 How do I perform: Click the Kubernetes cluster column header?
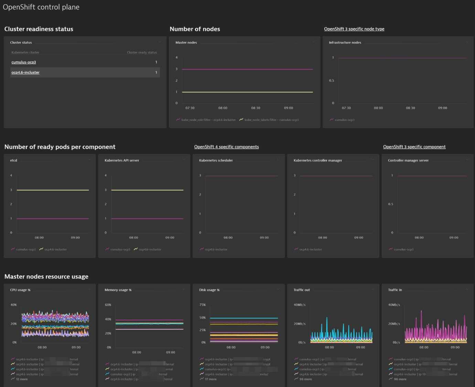[x=25, y=53]
